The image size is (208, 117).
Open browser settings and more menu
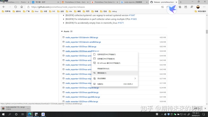pos(204,7)
